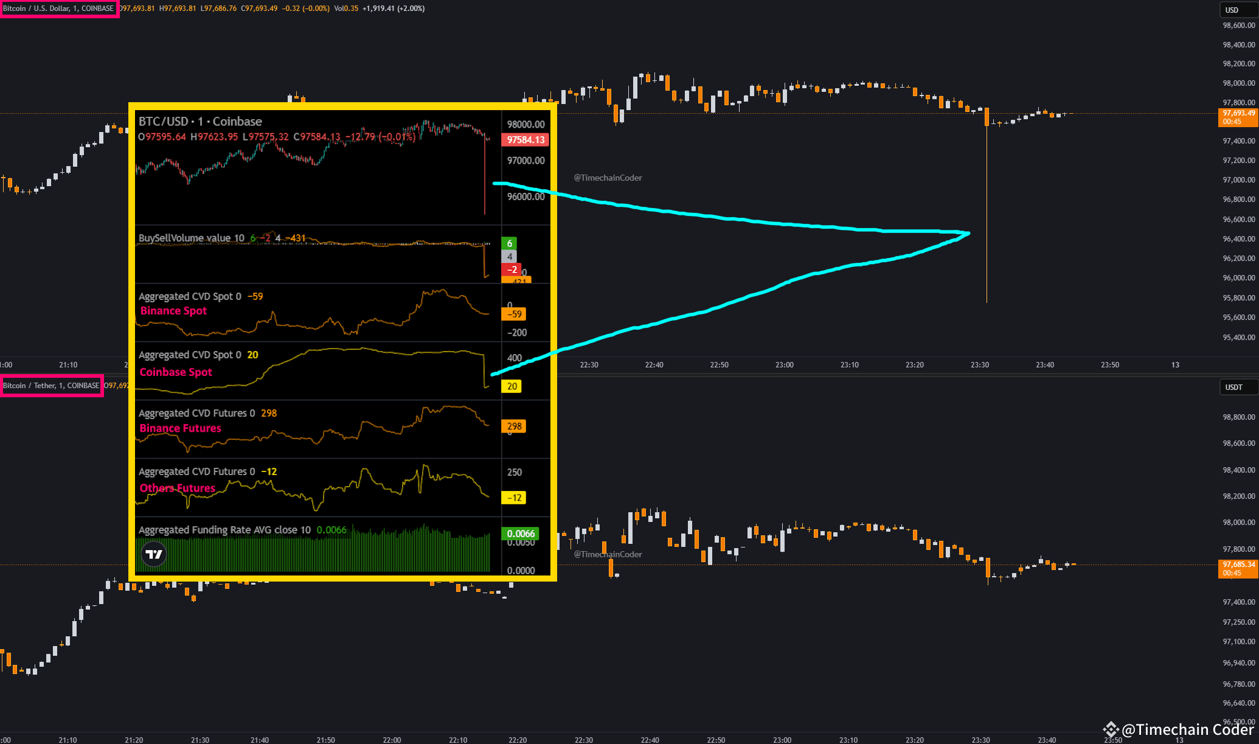Click the BuySellVolume value 10 indicator title
1259x744 pixels.
(192, 238)
